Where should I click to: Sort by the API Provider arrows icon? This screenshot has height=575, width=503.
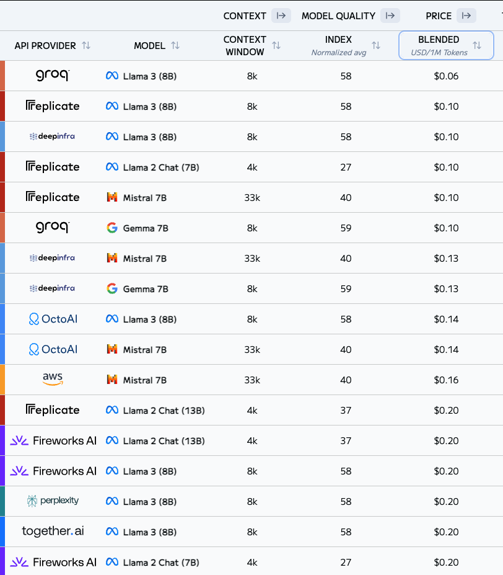click(x=86, y=46)
